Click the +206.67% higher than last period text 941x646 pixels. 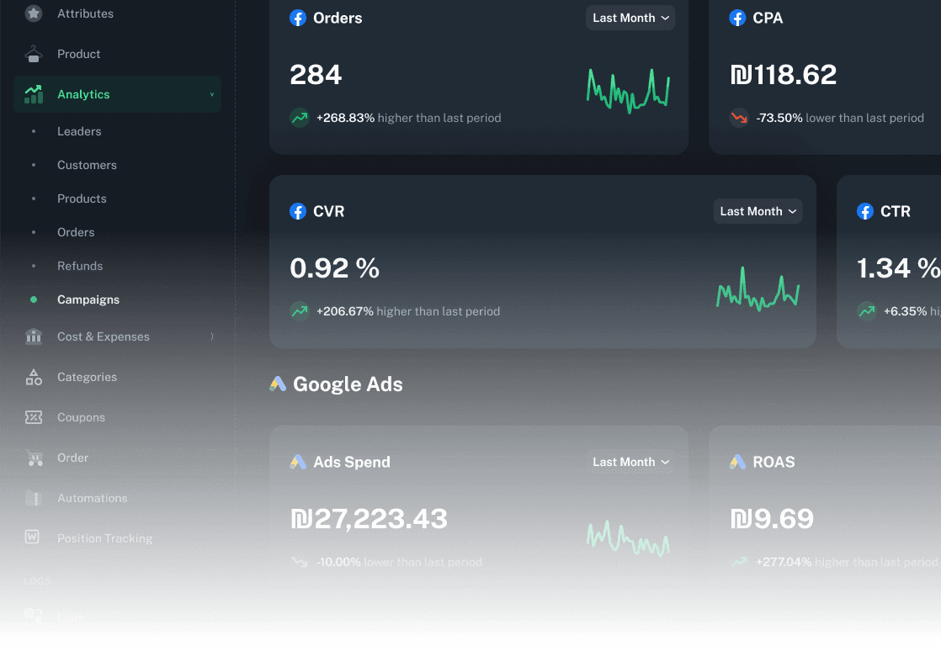click(x=408, y=310)
